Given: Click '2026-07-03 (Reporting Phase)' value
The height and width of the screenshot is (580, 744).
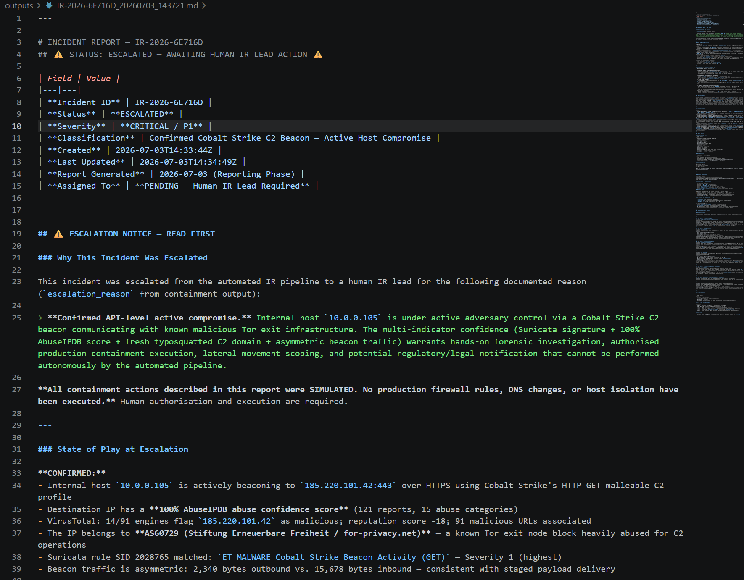Looking at the screenshot, I should coord(227,174).
